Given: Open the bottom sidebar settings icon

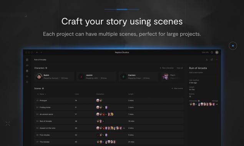Looking at the screenshot, I should pos(27,82).
